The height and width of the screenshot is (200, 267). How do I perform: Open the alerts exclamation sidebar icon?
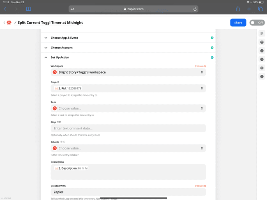coord(262,51)
